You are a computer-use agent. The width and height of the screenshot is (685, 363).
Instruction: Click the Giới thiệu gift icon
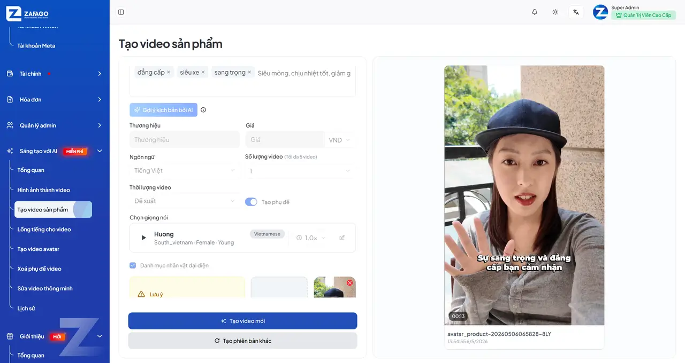tap(10, 336)
